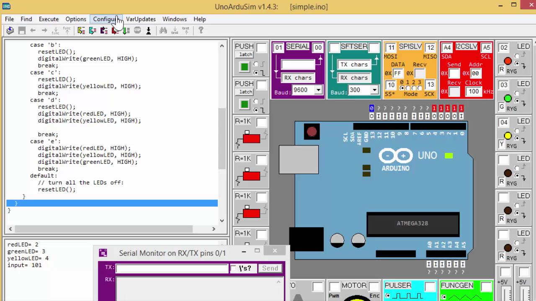Click the Serial Monitor window title icon
536x301 pixels.
click(103, 253)
